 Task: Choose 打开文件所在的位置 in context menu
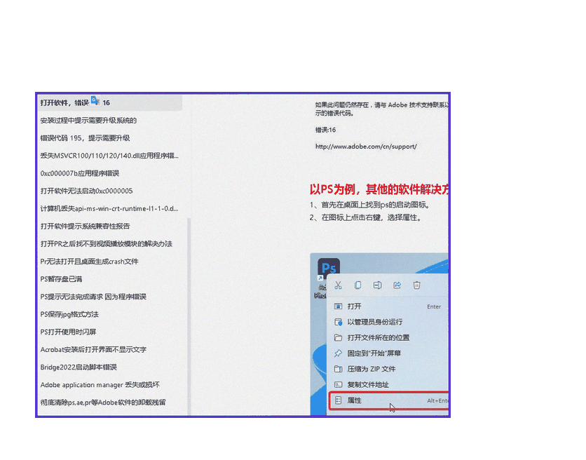pos(388,338)
